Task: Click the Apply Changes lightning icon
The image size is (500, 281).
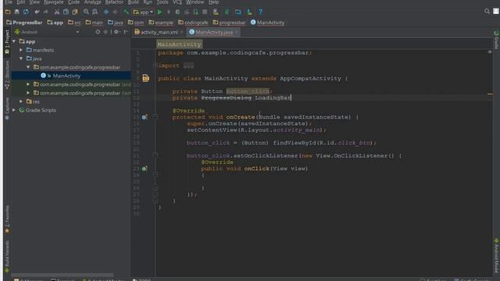Action: [x=169, y=12]
